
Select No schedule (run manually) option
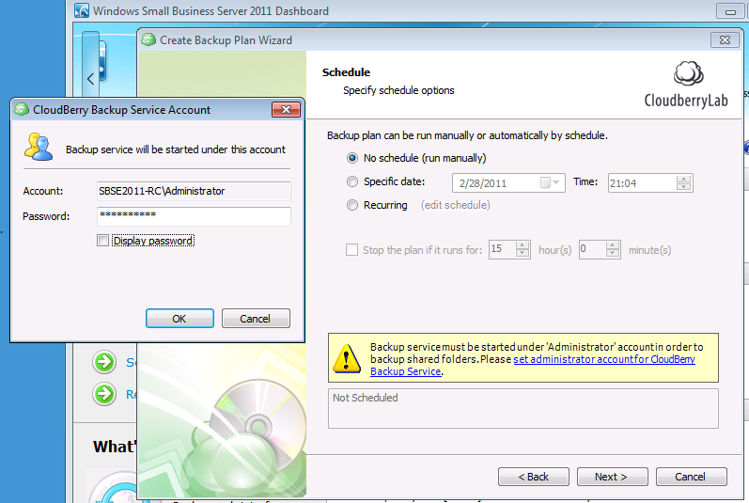(x=352, y=158)
